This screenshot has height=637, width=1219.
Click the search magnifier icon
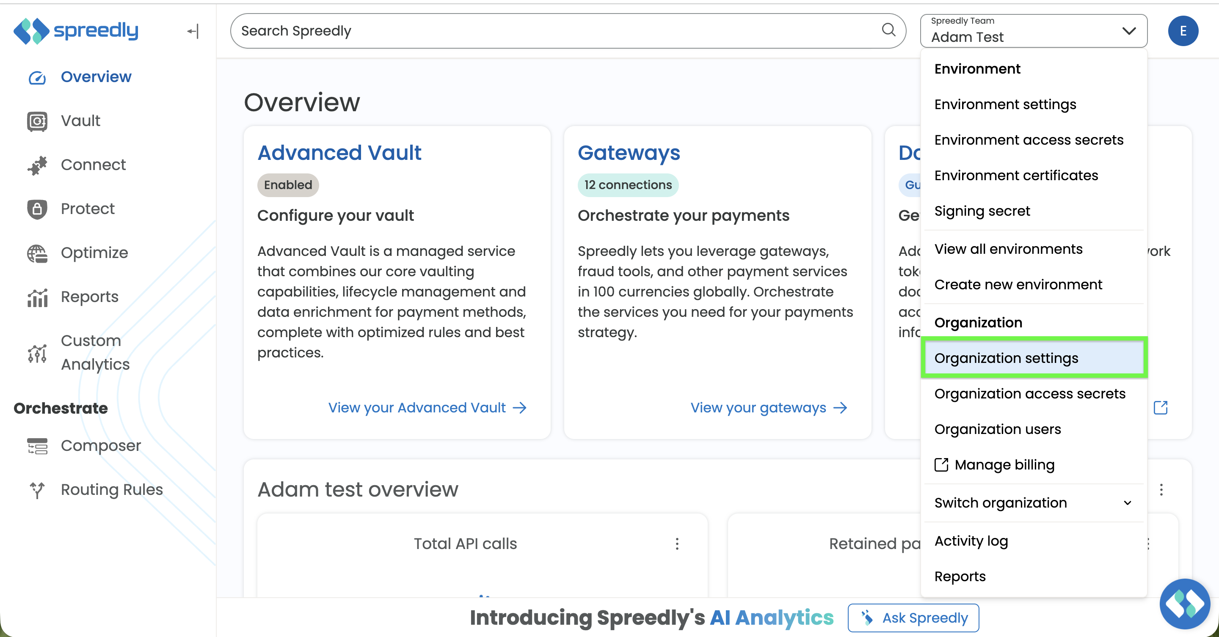click(888, 30)
